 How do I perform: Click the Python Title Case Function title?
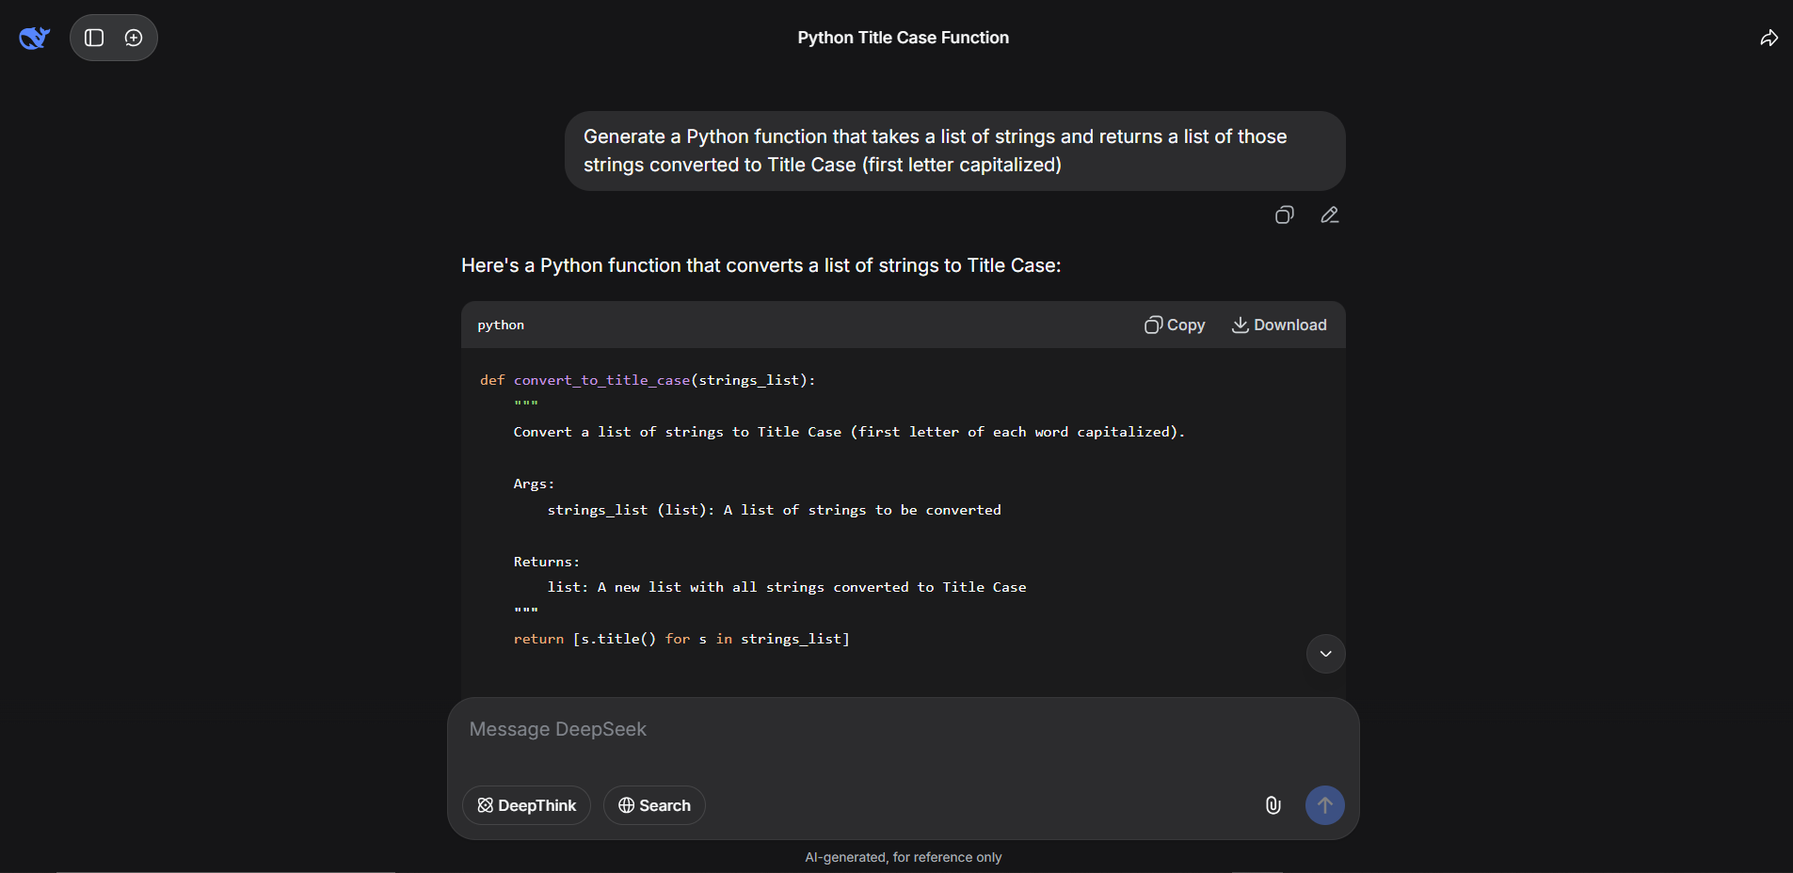903,38
